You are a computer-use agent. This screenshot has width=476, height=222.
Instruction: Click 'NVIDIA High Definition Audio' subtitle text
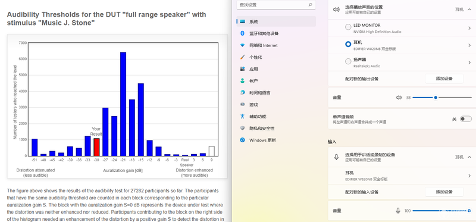[377, 32]
